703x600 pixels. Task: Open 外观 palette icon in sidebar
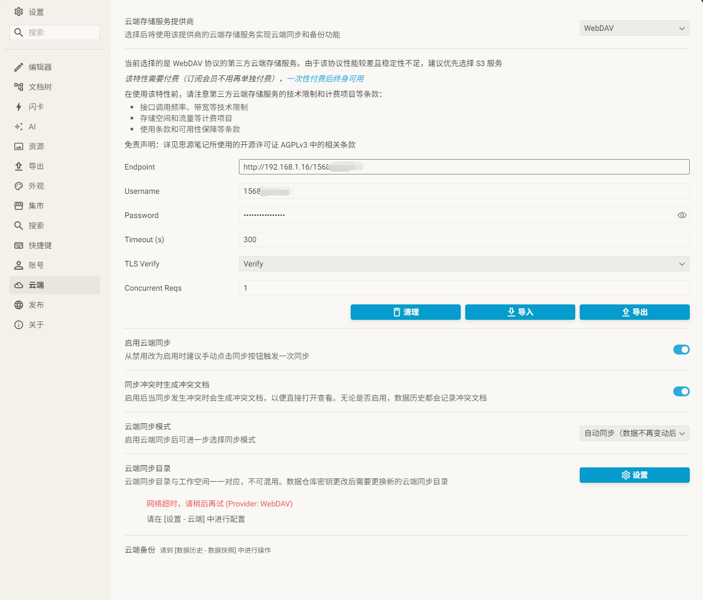(19, 186)
